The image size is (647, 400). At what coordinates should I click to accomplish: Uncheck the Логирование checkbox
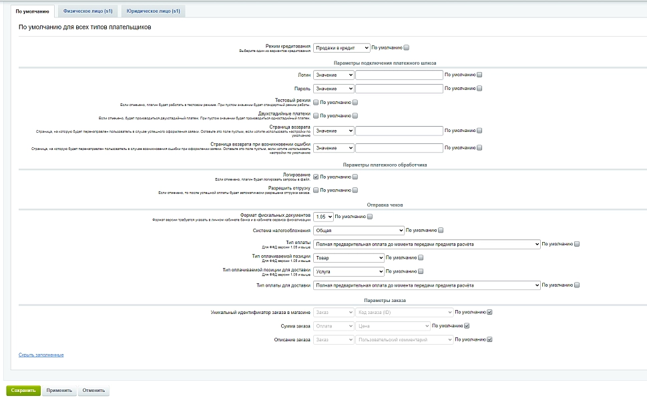[316, 177]
